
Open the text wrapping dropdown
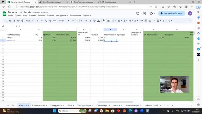point(131,21)
